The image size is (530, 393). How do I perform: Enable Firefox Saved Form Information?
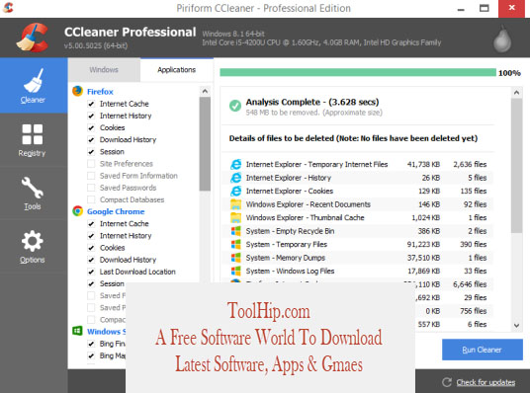(x=91, y=176)
